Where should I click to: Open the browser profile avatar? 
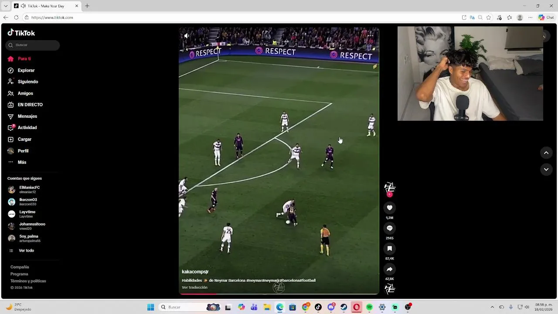click(520, 17)
